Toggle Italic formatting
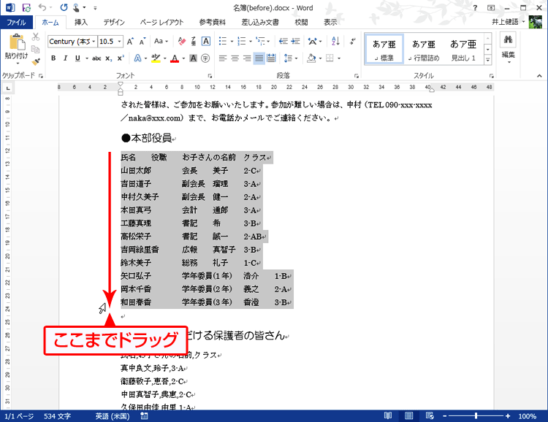548x422 pixels. click(x=65, y=58)
